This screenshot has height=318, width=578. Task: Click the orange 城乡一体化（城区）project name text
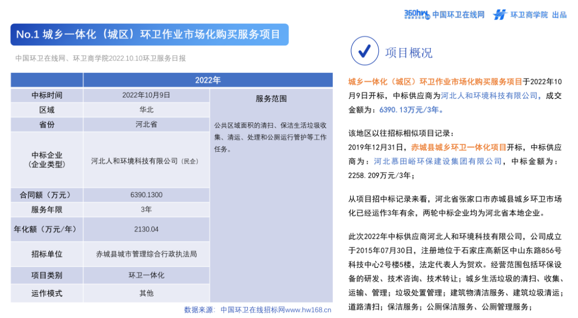pos(435,82)
